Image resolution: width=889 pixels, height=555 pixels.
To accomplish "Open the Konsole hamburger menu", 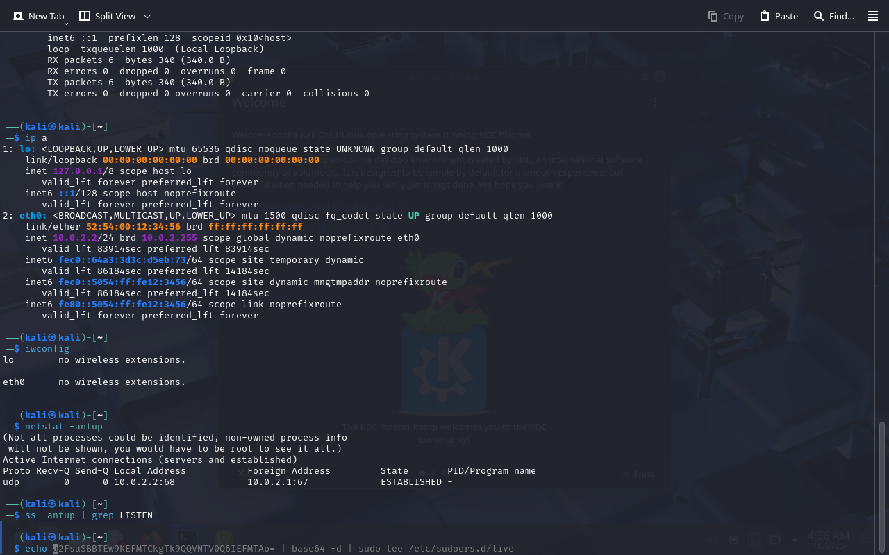I will (873, 16).
